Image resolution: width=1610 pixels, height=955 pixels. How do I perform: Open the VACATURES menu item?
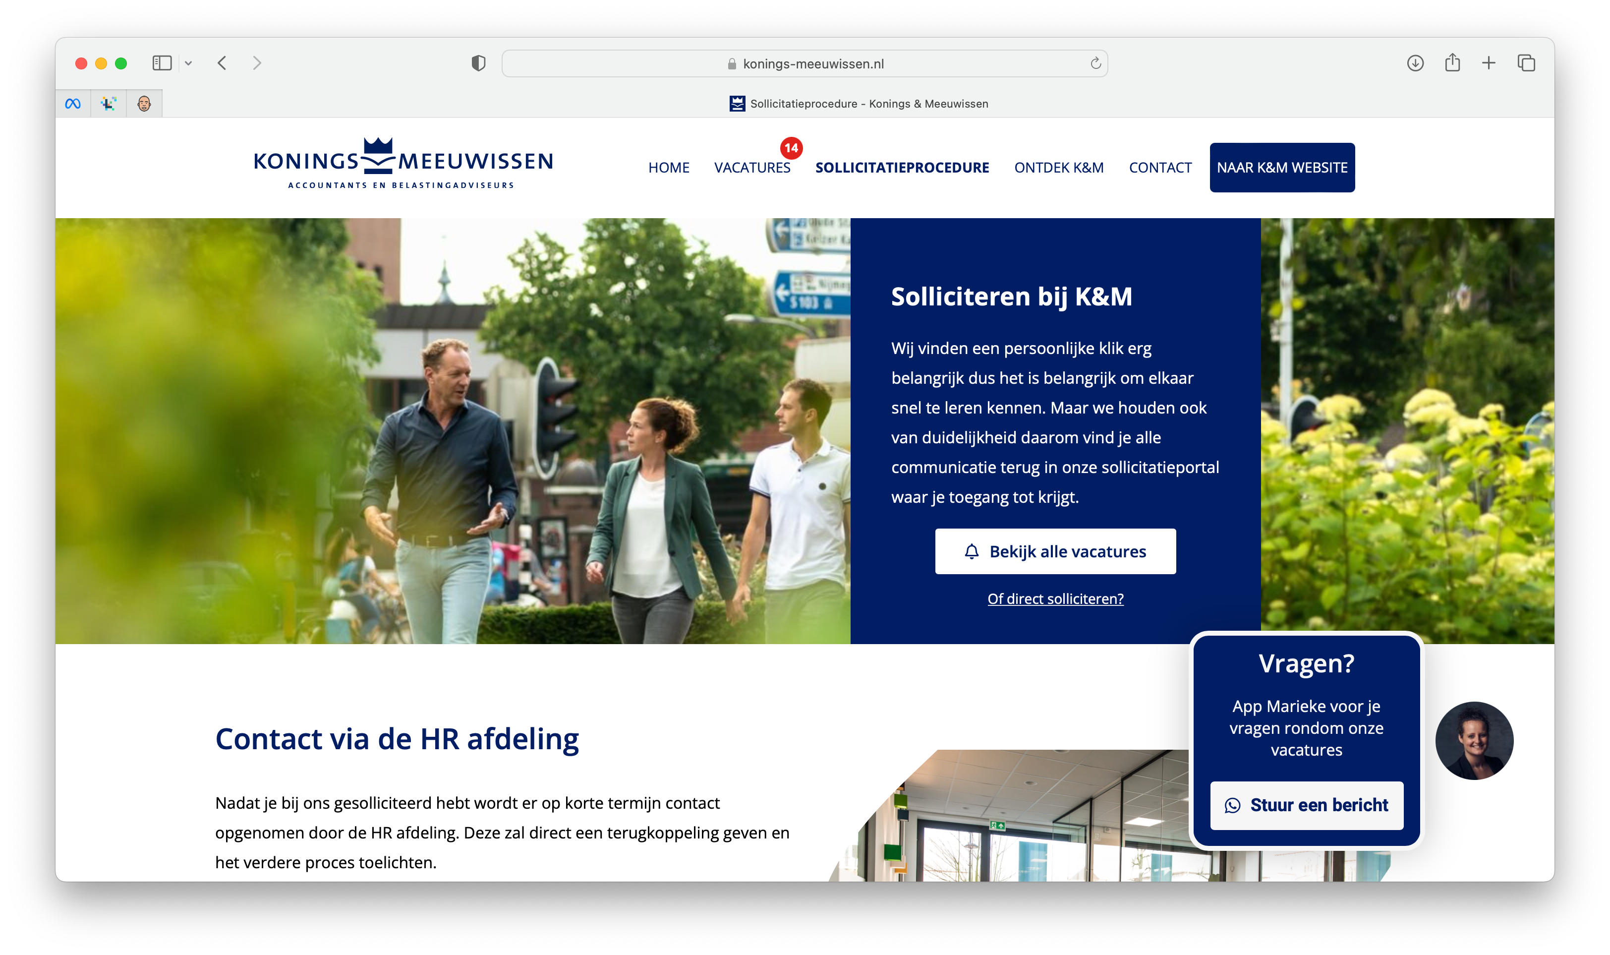coord(752,167)
